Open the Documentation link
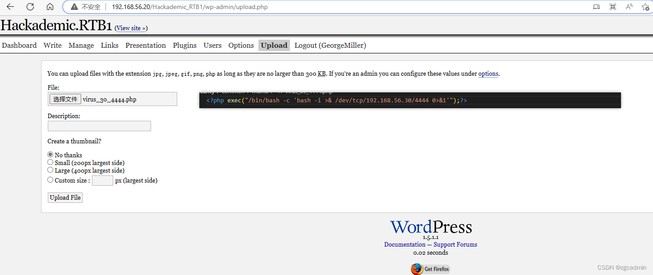 pyautogui.click(x=405, y=244)
